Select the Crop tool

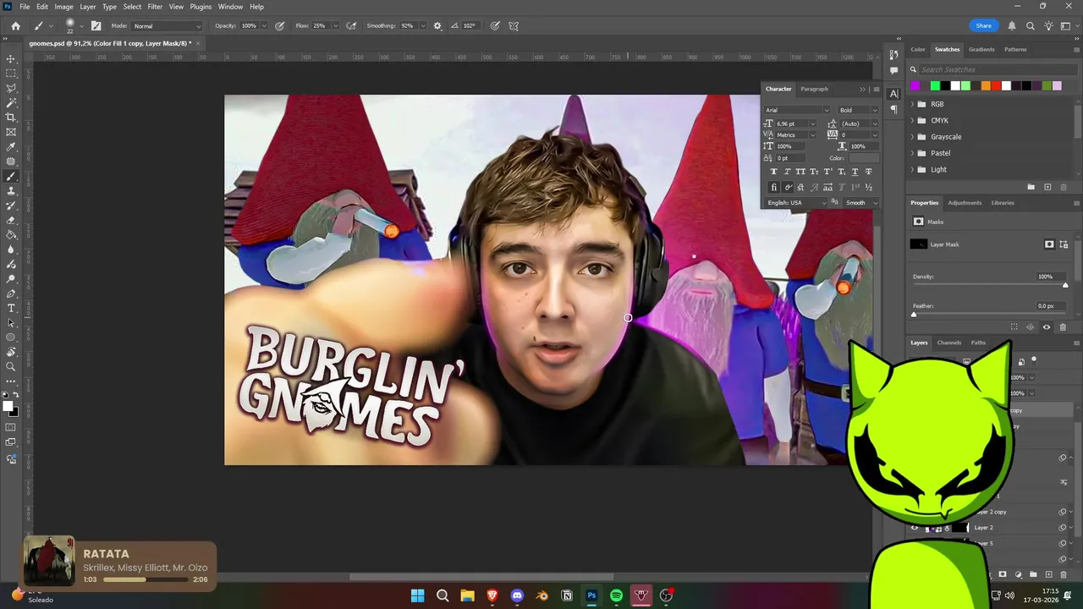click(x=11, y=118)
